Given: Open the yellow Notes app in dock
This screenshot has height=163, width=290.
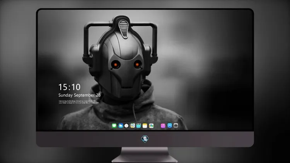Looking at the screenshot, I should click(145, 126).
